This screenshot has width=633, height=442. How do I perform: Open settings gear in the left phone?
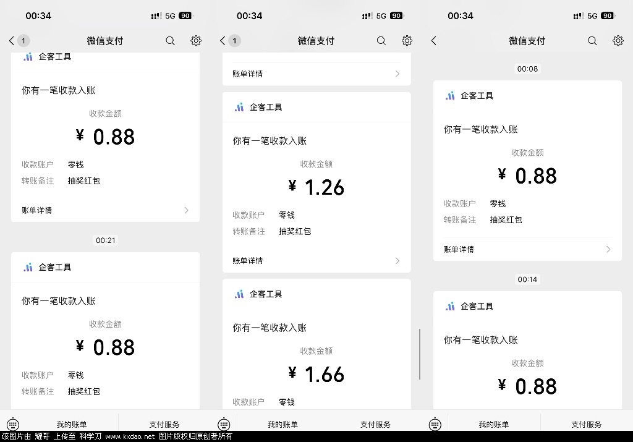[x=196, y=40]
